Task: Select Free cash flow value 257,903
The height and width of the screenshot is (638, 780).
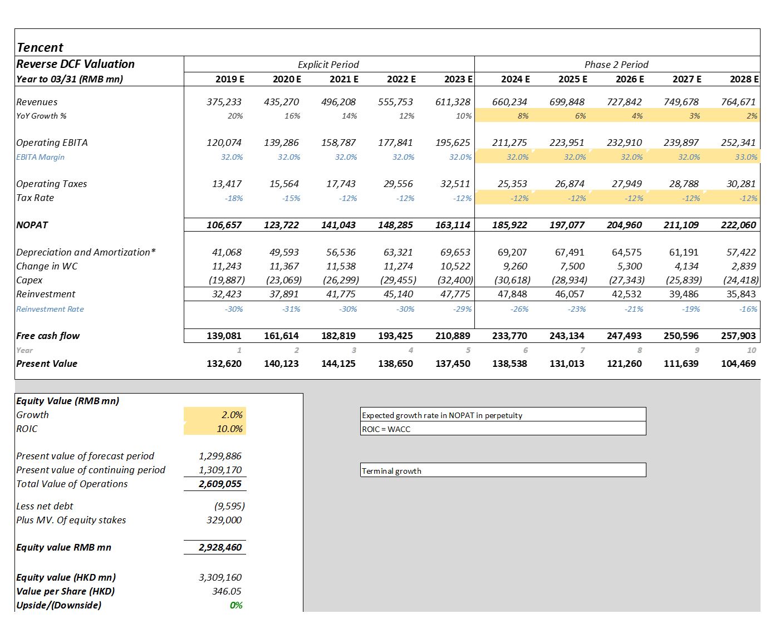Action: 738,336
